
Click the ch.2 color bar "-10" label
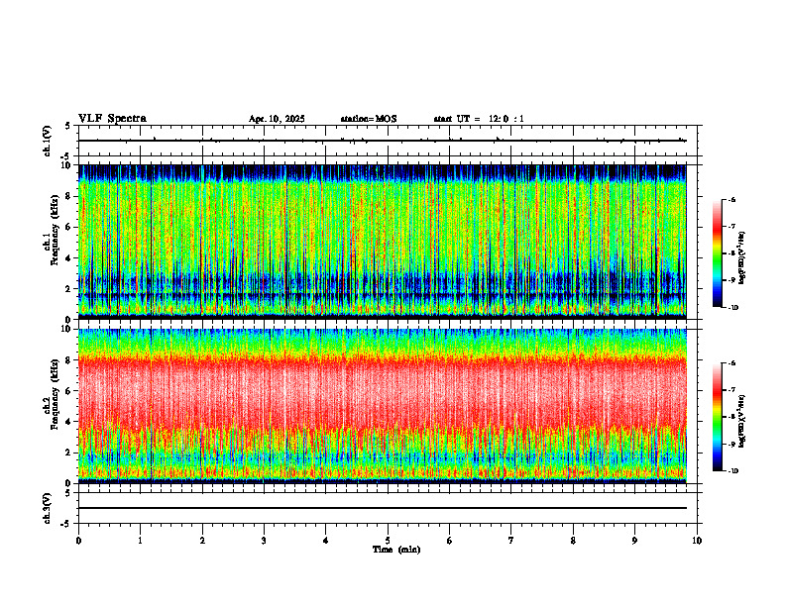pos(733,471)
